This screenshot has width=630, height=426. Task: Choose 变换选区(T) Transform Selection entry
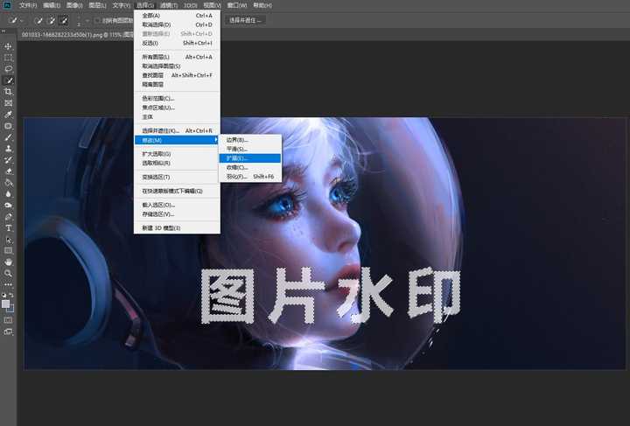(x=177, y=177)
